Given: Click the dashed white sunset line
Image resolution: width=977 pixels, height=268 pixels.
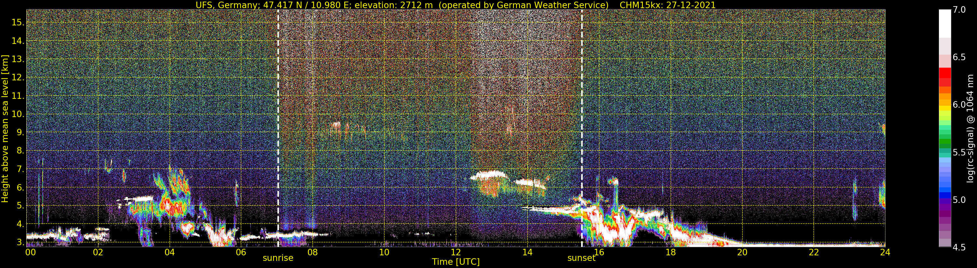Looking at the screenshot, I should tap(581, 128).
